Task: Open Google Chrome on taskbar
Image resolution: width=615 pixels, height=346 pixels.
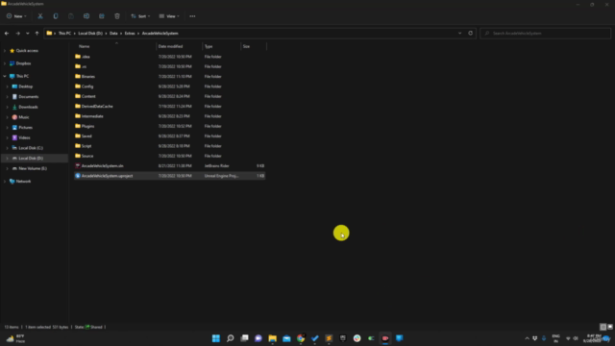Action: coord(301,338)
